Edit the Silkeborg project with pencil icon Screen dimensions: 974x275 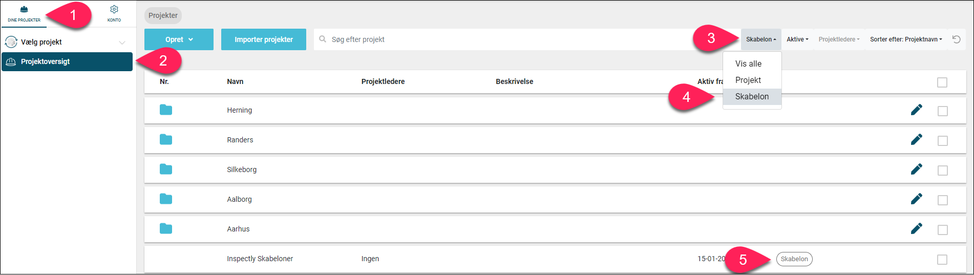click(917, 169)
